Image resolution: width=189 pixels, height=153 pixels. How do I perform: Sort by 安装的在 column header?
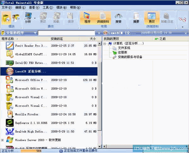click(x=64, y=39)
